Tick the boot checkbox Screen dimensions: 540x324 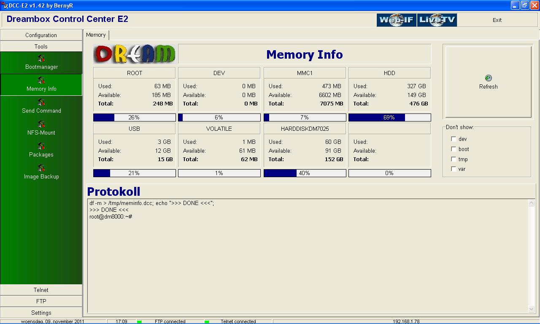click(x=454, y=149)
